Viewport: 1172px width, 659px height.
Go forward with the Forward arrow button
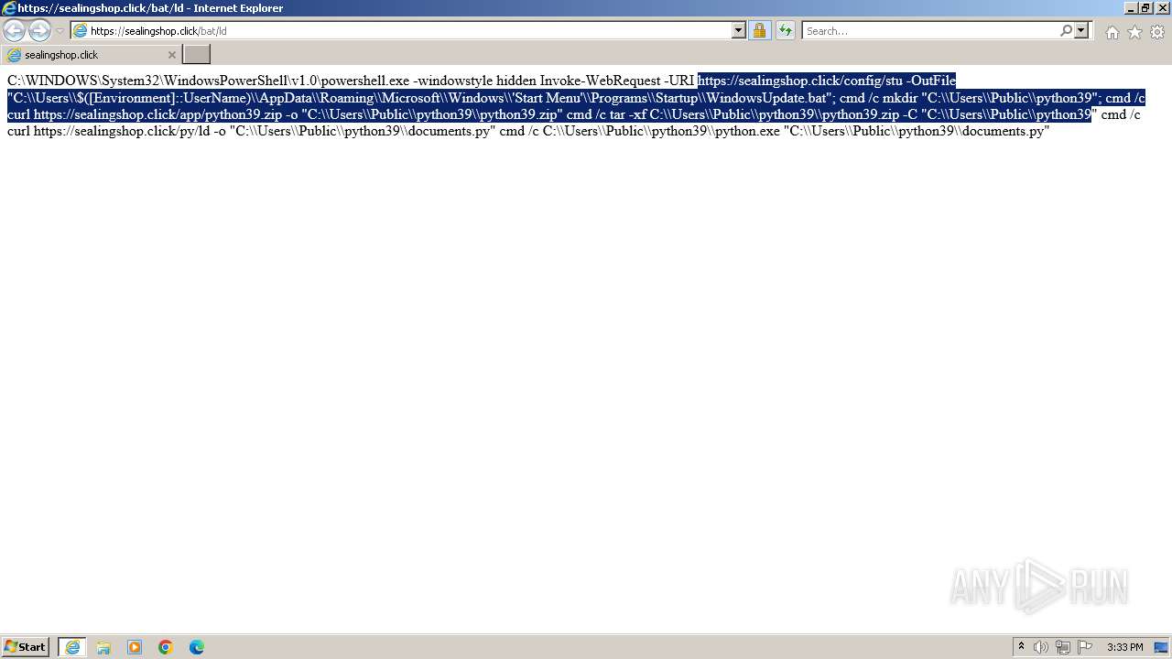coord(39,30)
